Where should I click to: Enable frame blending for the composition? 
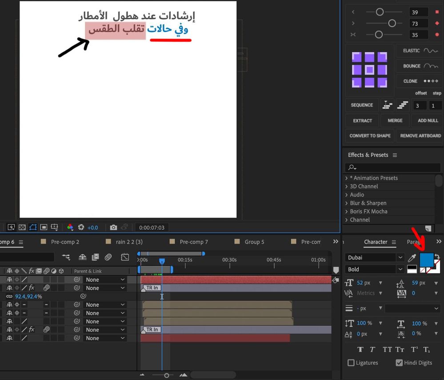(96, 257)
